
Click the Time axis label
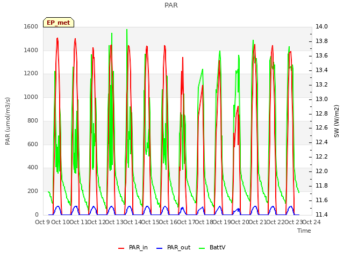click(304, 231)
